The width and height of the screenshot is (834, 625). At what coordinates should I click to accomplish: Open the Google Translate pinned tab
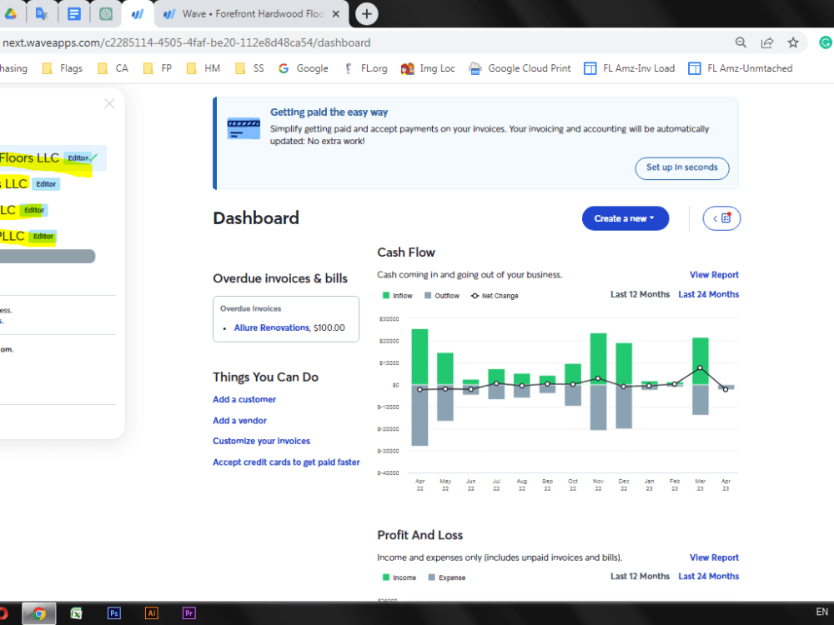pos(42,14)
